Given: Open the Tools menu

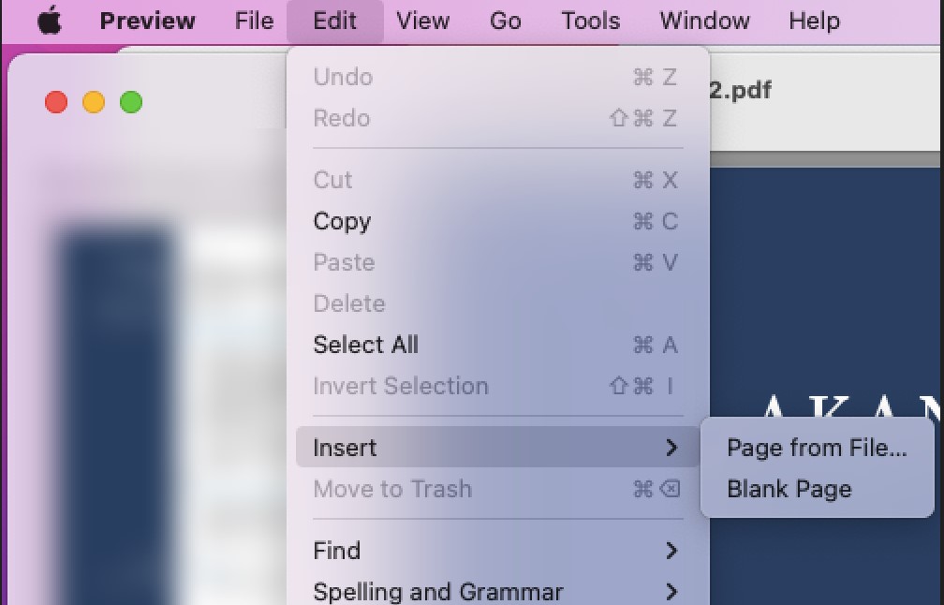Looking at the screenshot, I should pyautogui.click(x=591, y=21).
